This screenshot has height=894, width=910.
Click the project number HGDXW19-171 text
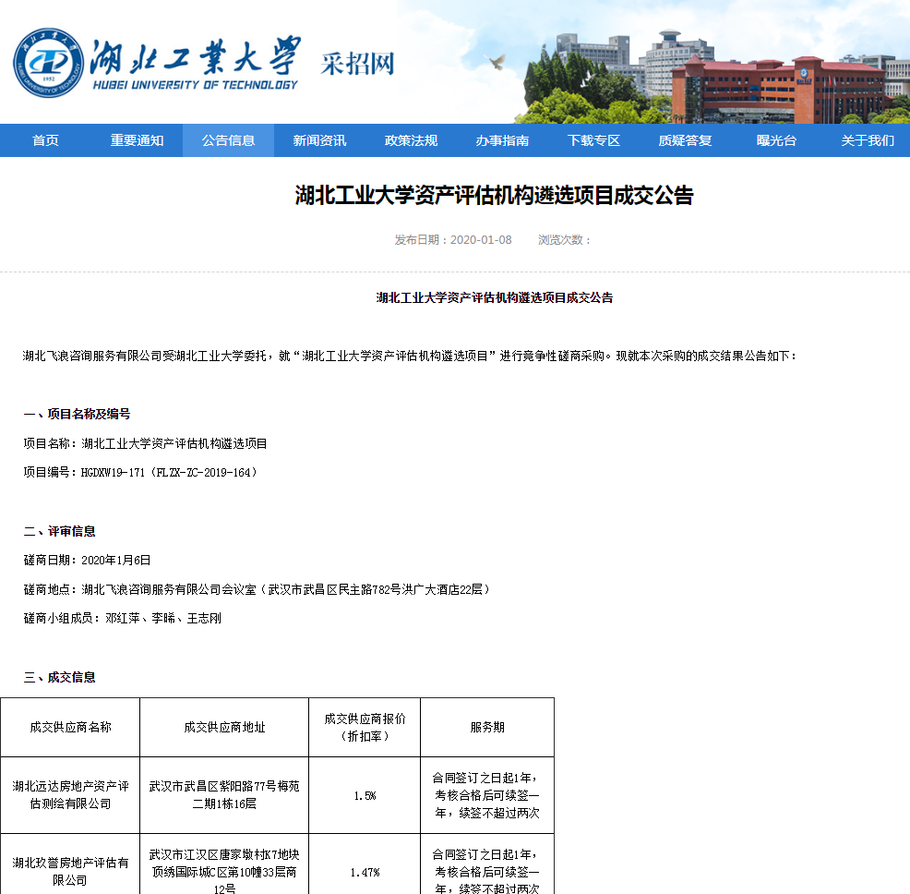pyautogui.click(x=109, y=472)
